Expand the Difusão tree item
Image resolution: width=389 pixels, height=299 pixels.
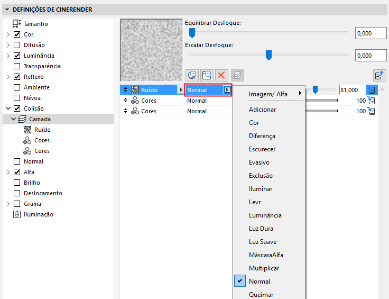click(8, 45)
